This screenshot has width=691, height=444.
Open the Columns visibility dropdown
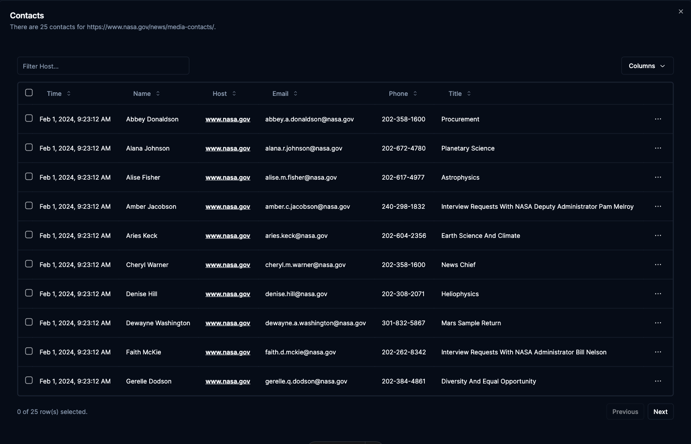click(x=647, y=65)
